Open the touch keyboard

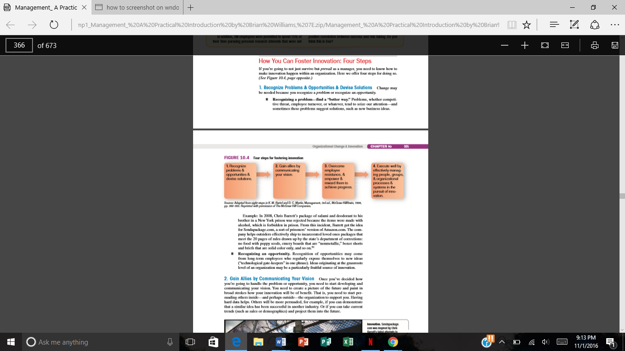562,342
